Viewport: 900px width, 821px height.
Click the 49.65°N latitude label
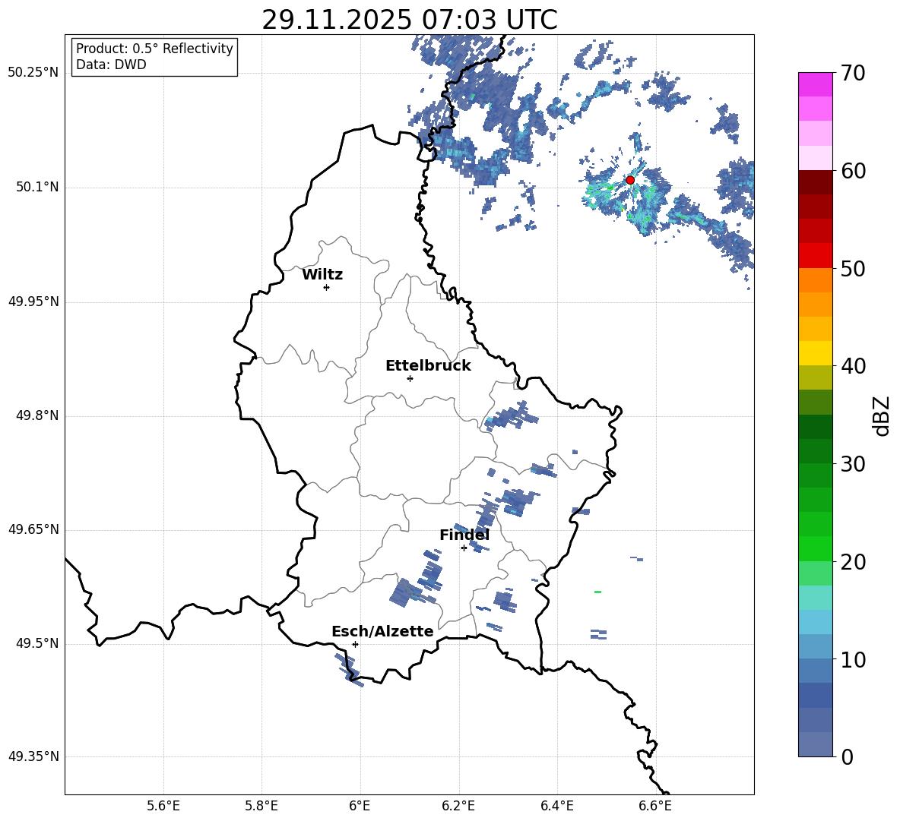point(33,529)
